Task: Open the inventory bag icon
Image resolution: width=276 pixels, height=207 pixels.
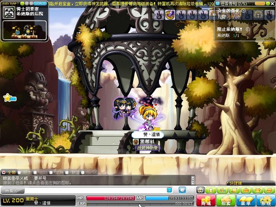Action: (x=246, y=190)
